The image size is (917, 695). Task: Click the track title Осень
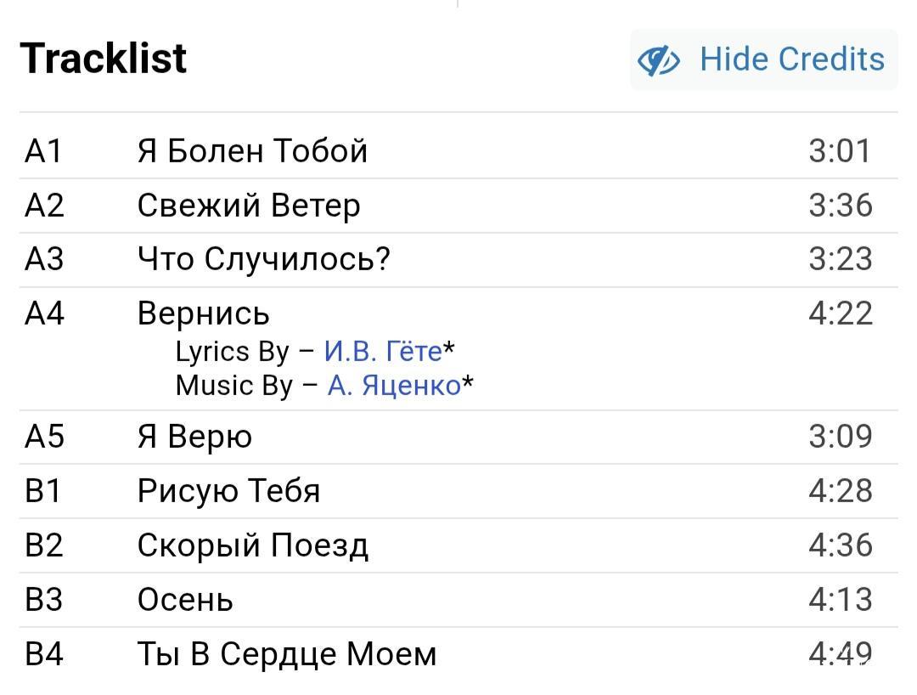click(185, 600)
